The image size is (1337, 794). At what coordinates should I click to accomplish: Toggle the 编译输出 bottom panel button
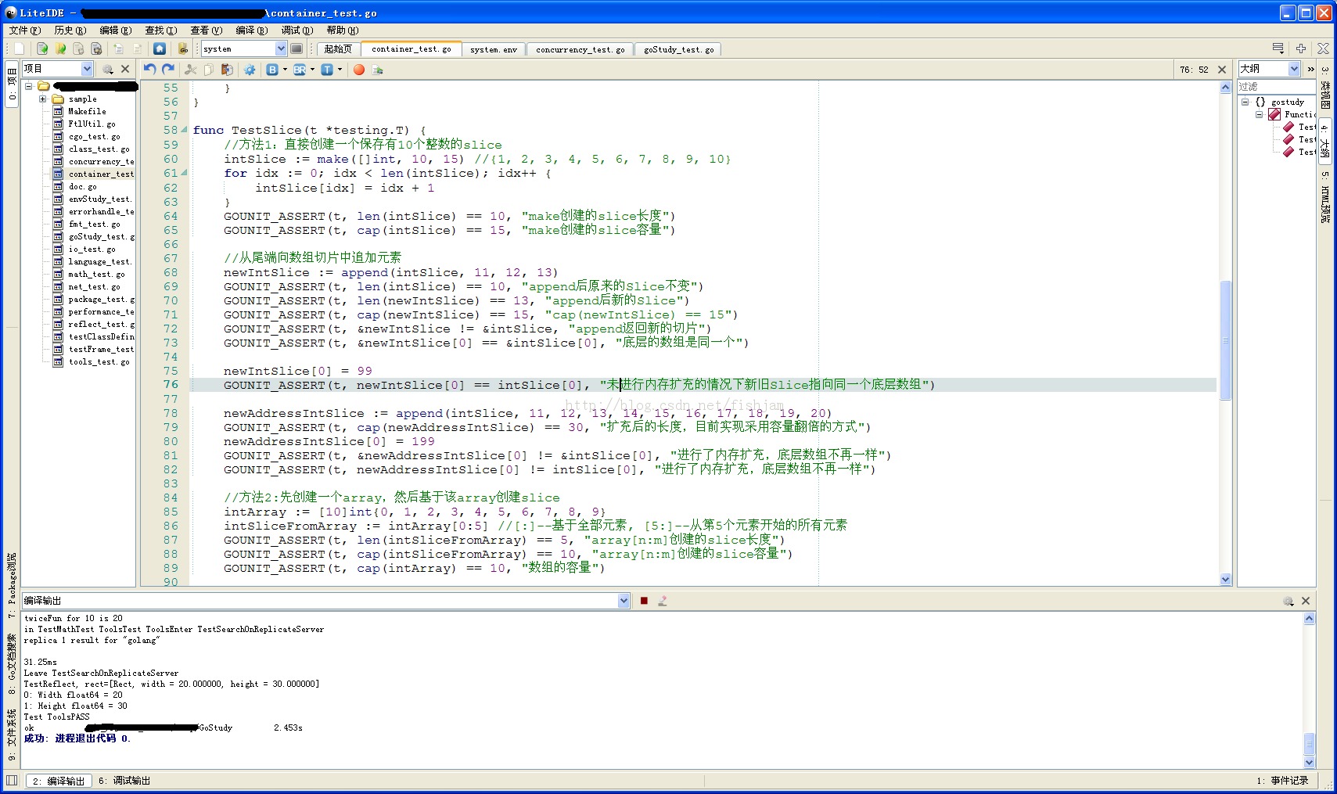[x=59, y=781]
